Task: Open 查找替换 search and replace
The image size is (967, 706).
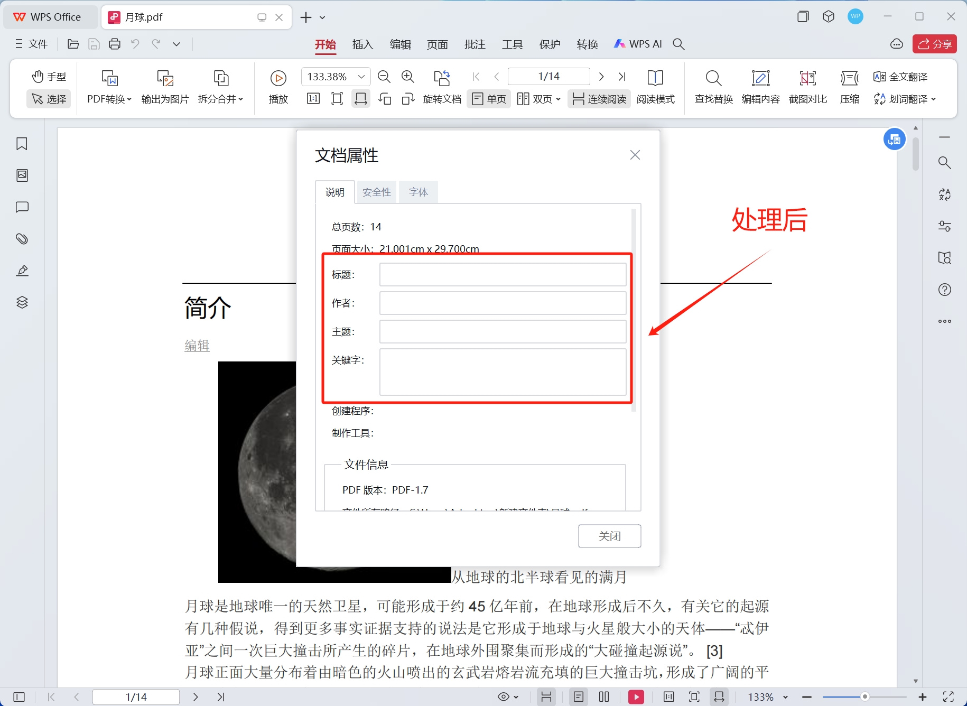Action: tap(713, 87)
